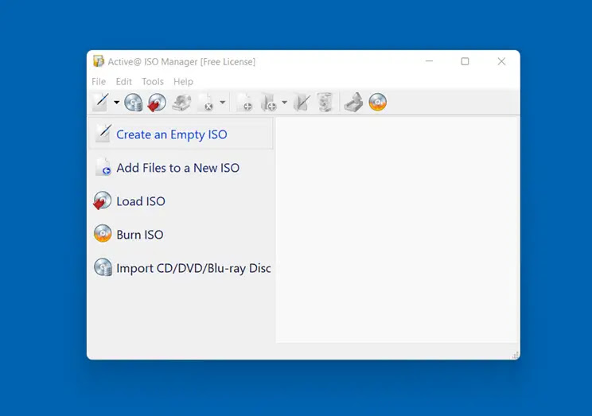Open the dropdown arrow beside add folder icon
Screen dimensions: 592x416
[x=284, y=102]
